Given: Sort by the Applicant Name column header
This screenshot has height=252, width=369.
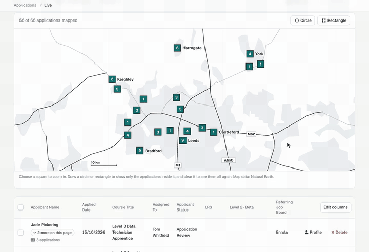Looking at the screenshot, I should 45,207.
